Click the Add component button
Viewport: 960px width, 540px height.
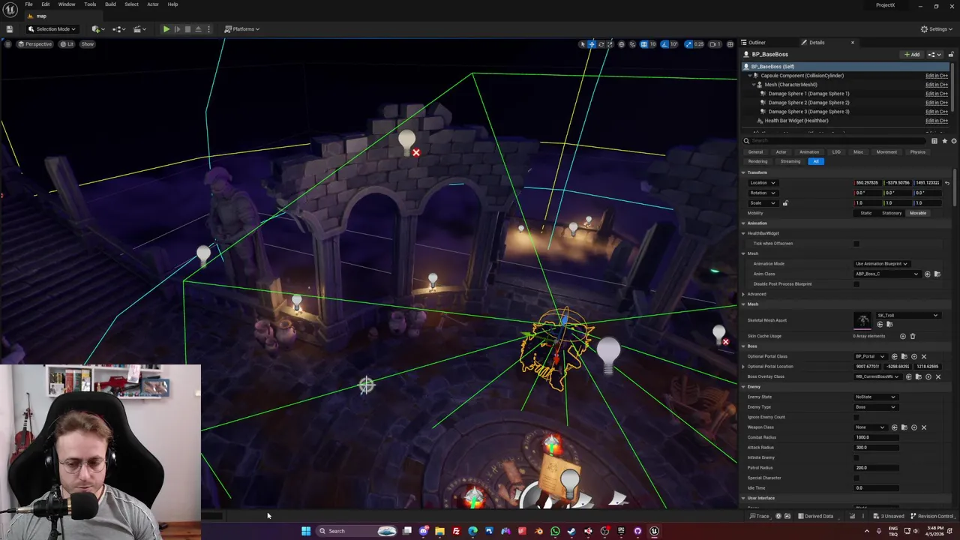click(x=912, y=54)
